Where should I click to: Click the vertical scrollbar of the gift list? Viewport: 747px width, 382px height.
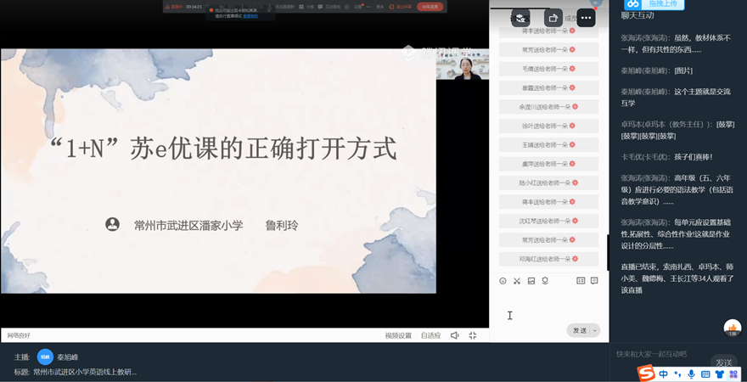pyautogui.click(x=608, y=252)
